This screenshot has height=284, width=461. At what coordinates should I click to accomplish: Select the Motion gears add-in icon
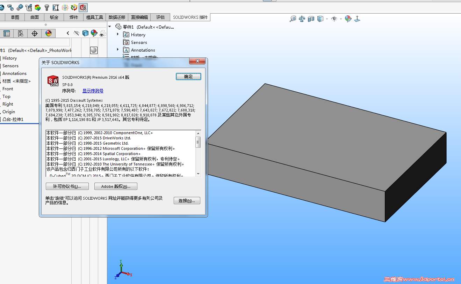pyautogui.click(x=20, y=8)
